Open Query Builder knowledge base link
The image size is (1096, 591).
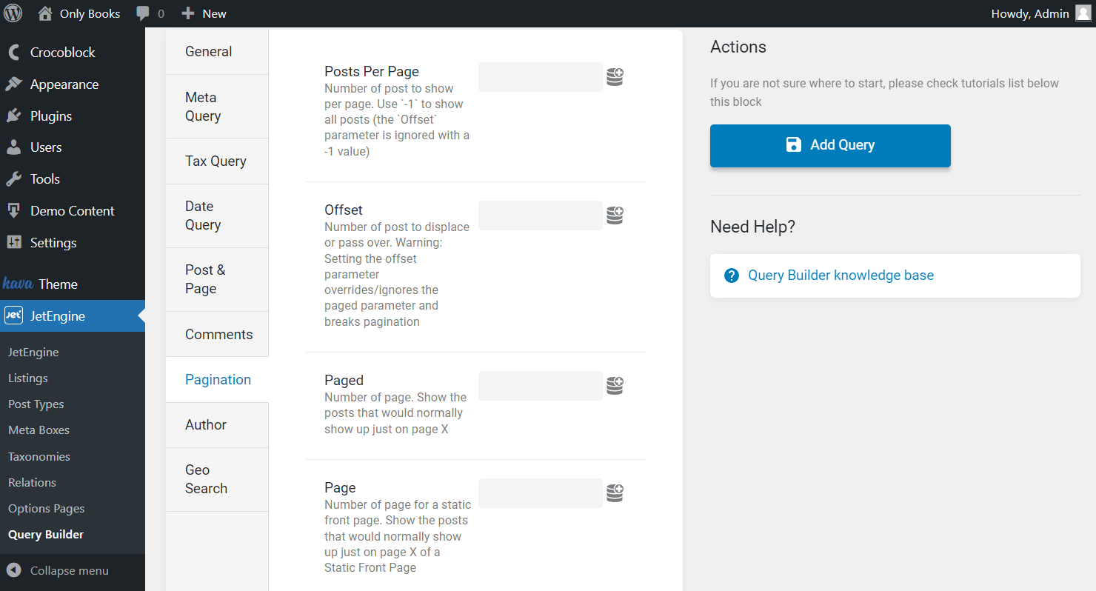coord(841,276)
